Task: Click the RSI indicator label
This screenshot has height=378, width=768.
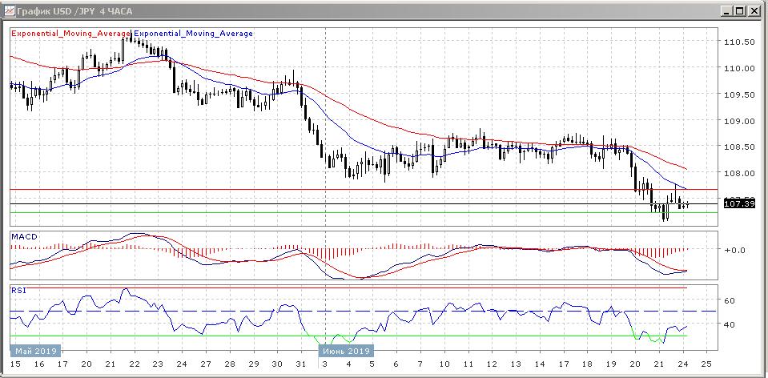Action: click(17, 289)
